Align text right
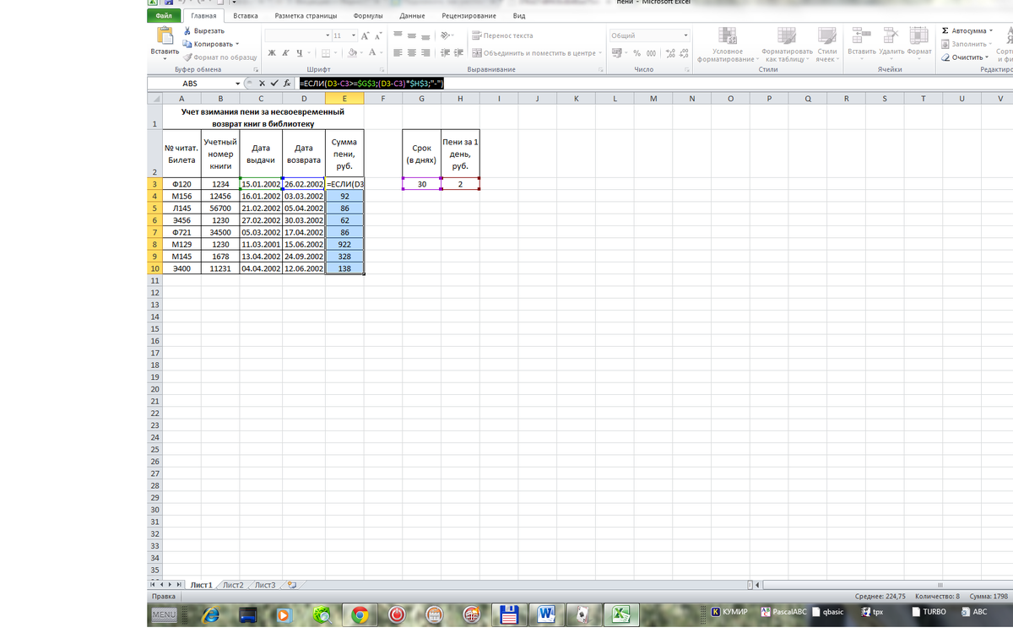Viewport: 1013px width, 633px height. coord(426,52)
